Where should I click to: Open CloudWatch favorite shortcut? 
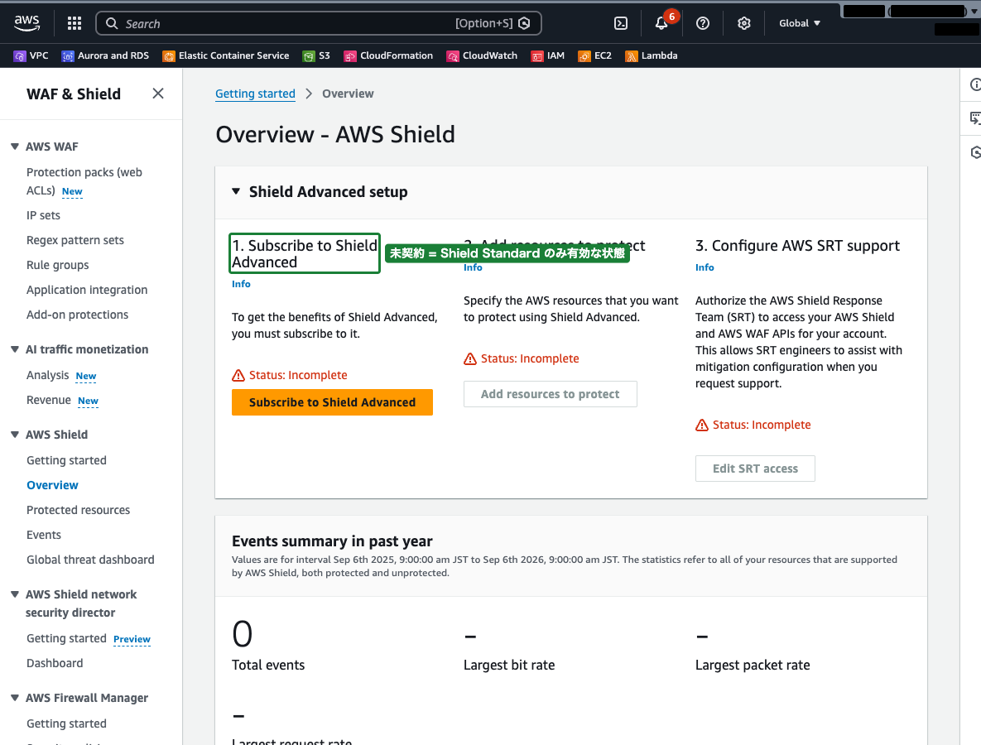pyautogui.click(x=482, y=55)
